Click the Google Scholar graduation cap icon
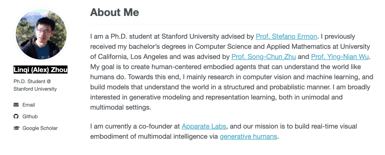The image size is (385, 155). click(16, 128)
